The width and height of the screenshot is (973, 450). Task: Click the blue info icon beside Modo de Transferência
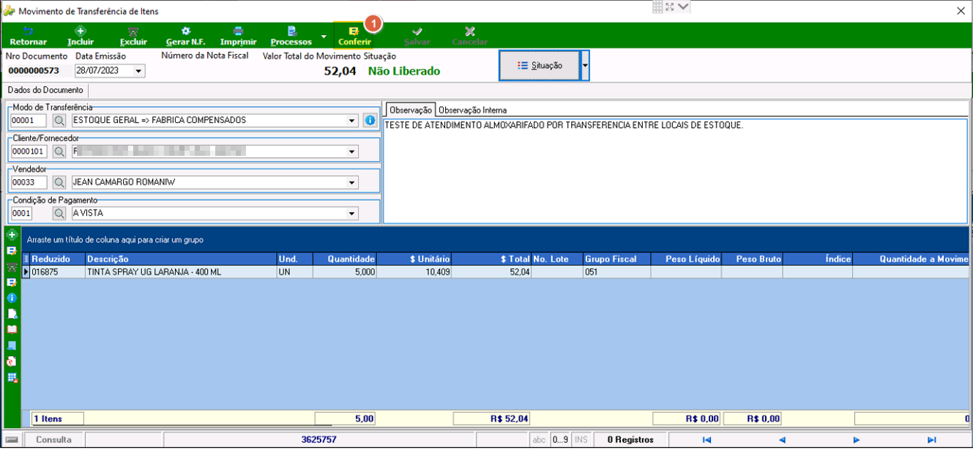(370, 120)
